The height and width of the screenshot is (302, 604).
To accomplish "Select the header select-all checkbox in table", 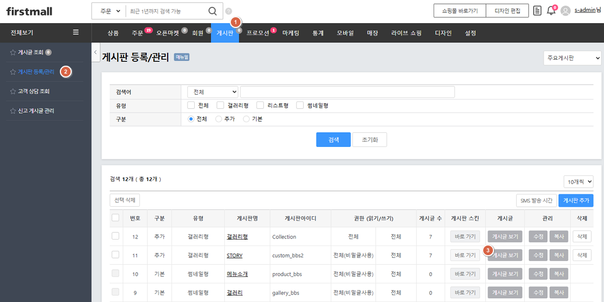I will 115,218.
